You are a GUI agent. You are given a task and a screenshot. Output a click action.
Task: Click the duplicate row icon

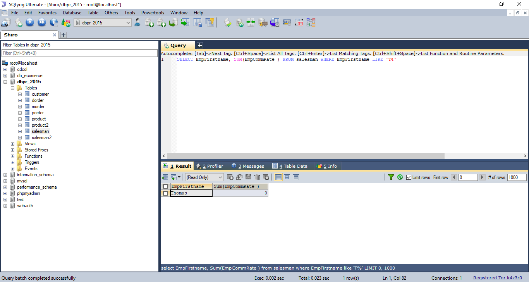[239, 177]
